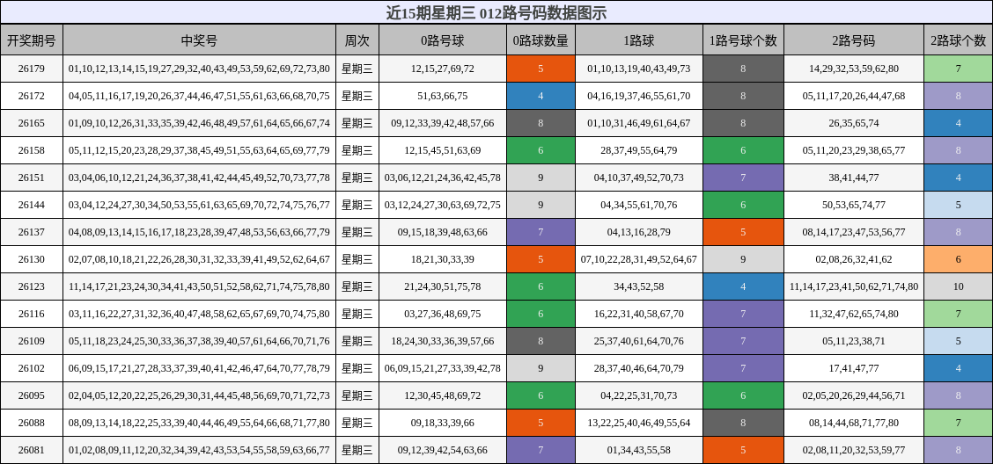Click the dark gray 0路球数量 cell in row 26165
The image size is (993, 464).
click(541, 123)
